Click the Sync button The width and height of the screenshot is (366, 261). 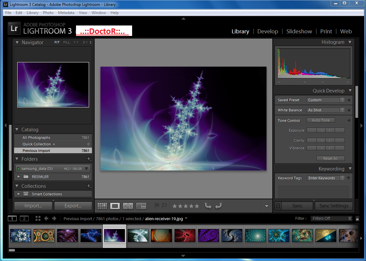click(297, 206)
